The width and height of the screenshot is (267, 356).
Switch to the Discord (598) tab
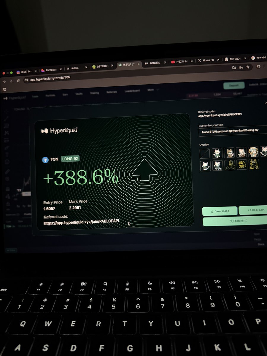(x=27, y=72)
